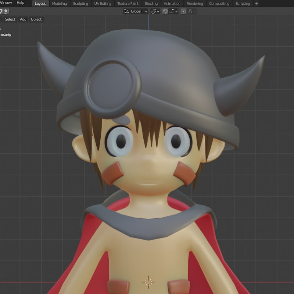
Task: Switch to the UV Editing workspace tab
Action: click(103, 4)
